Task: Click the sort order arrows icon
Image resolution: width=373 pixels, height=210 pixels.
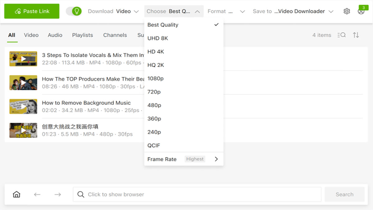Action: 356,35
